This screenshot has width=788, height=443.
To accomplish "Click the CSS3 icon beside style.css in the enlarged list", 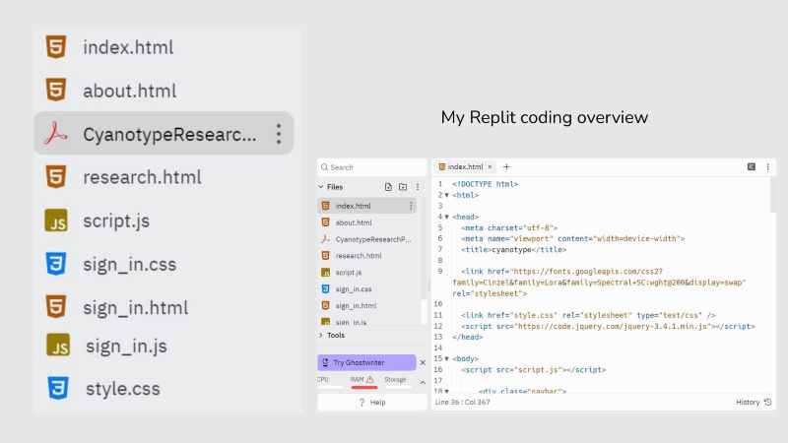I will pos(58,388).
